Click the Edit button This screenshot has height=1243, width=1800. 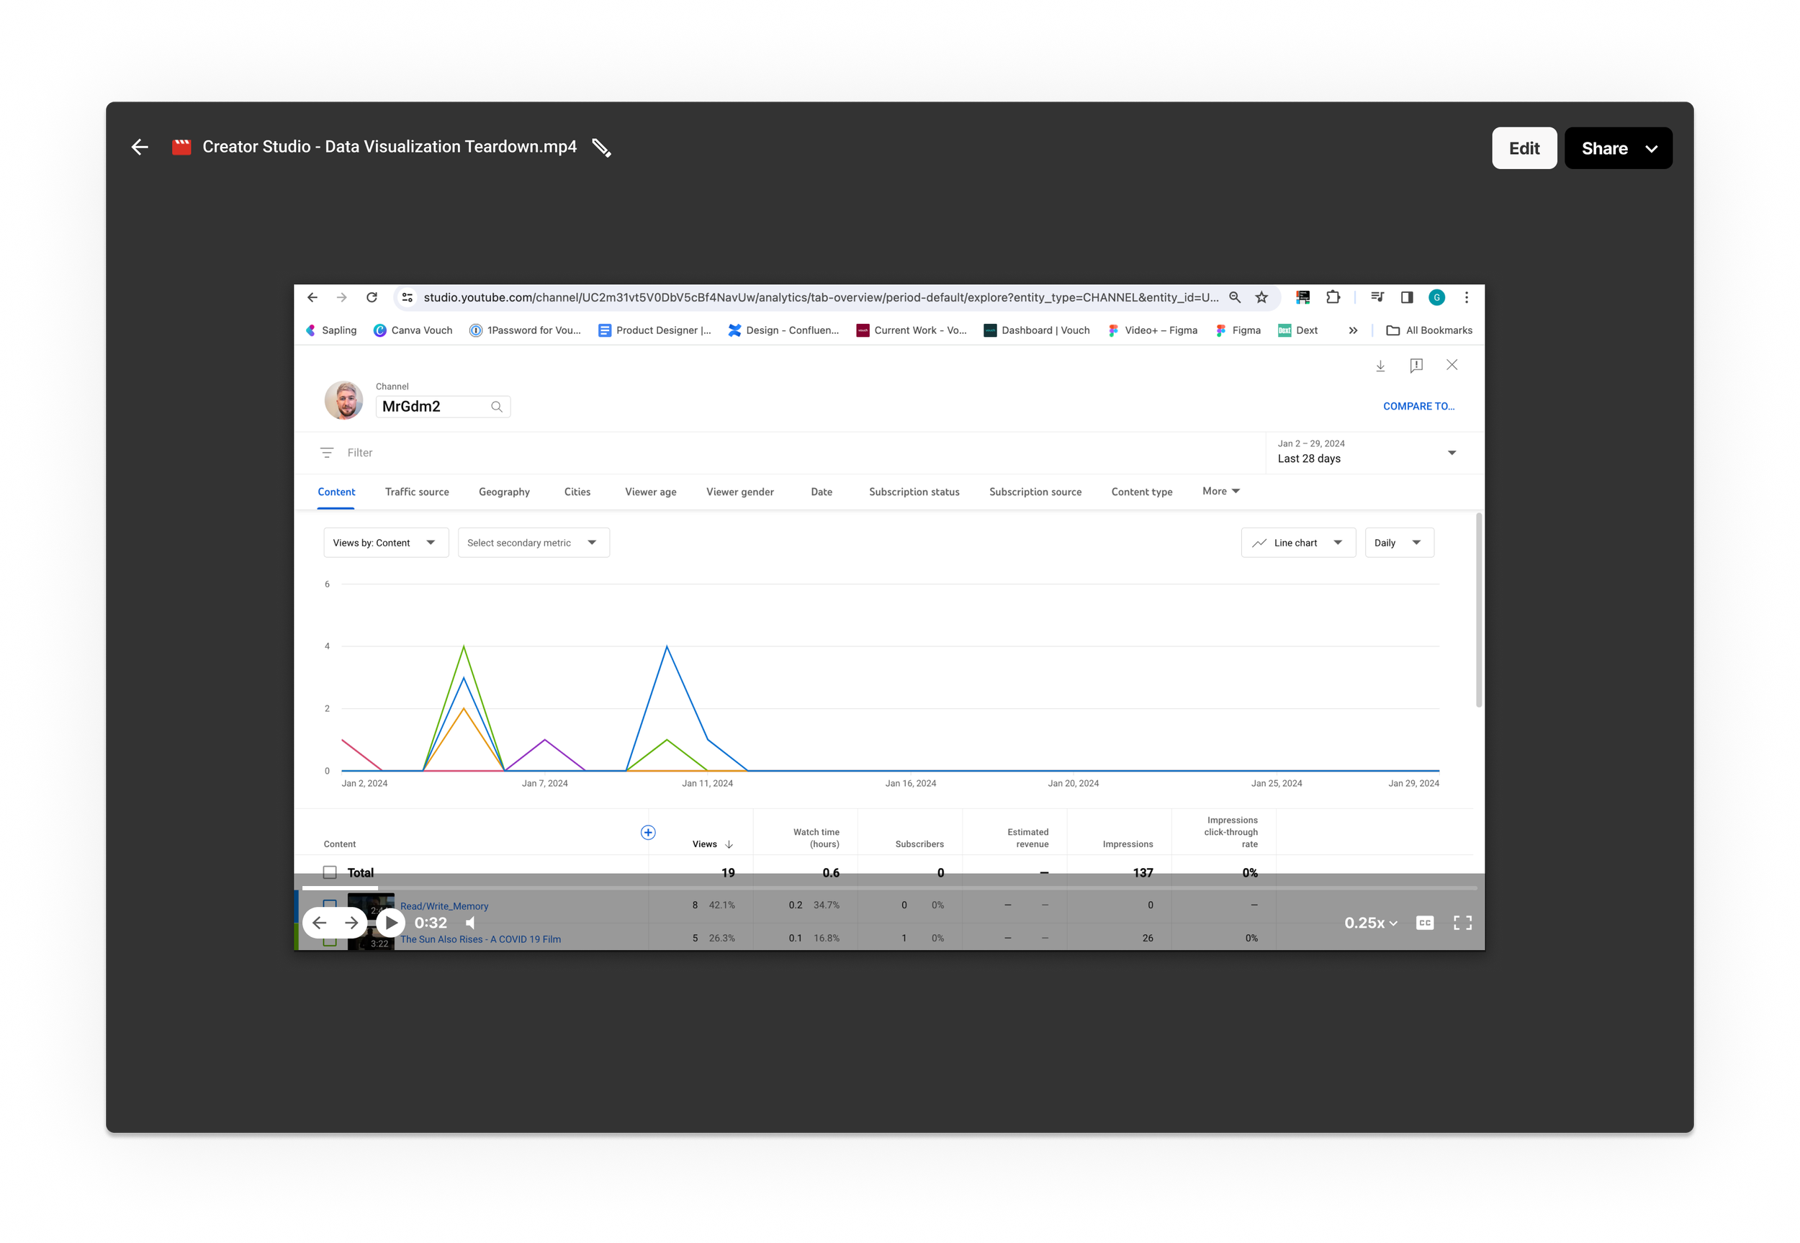[x=1524, y=148]
